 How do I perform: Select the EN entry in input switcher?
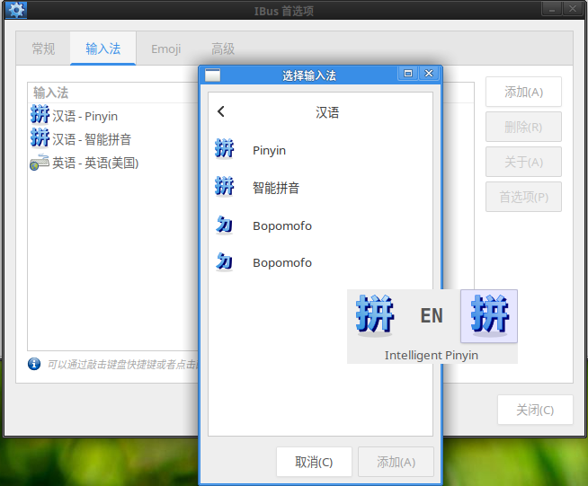(x=432, y=315)
